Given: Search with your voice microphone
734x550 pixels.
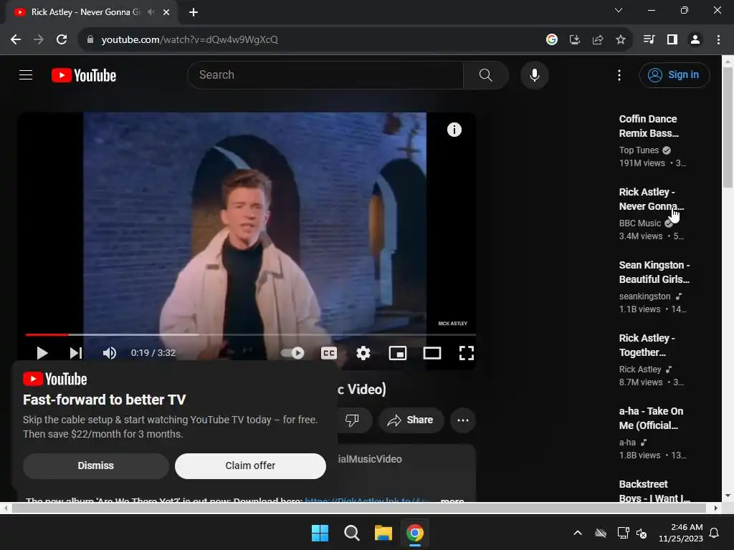Looking at the screenshot, I should 534,74.
